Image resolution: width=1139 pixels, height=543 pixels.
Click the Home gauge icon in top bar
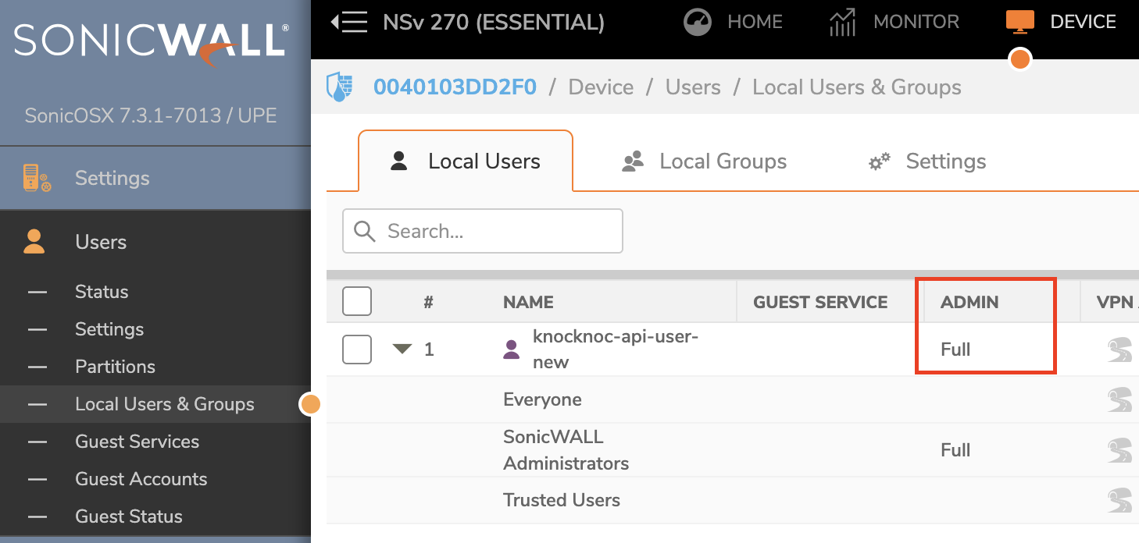click(x=697, y=22)
